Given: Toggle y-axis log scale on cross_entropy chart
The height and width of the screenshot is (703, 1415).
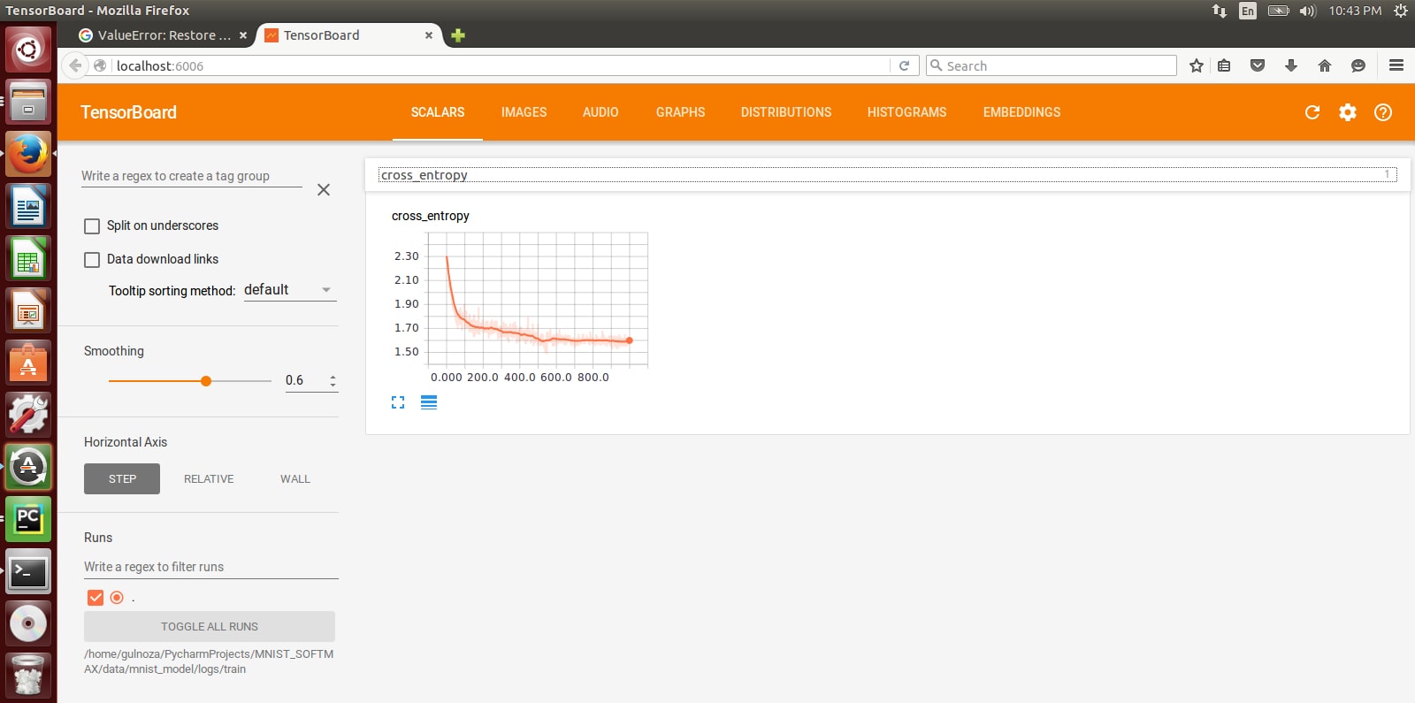Looking at the screenshot, I should click(429, 402).
